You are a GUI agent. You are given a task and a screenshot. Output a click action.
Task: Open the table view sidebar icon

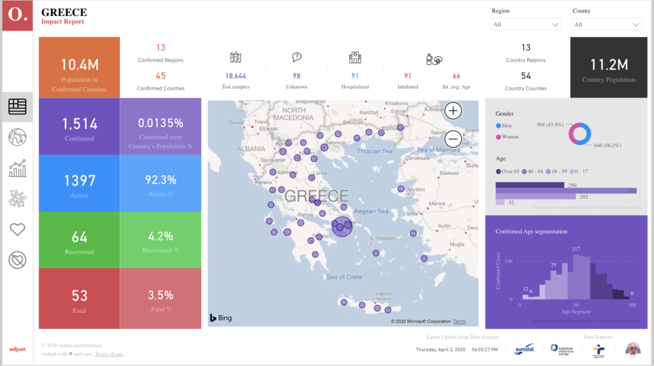pyautogui.click(x=17, y=107)
